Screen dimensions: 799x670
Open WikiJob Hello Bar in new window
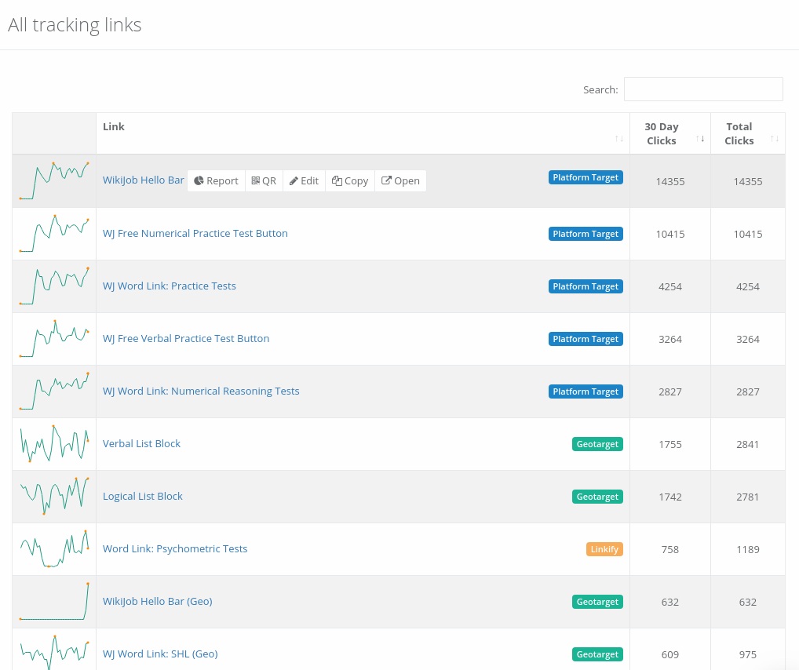tap(400, 181)
